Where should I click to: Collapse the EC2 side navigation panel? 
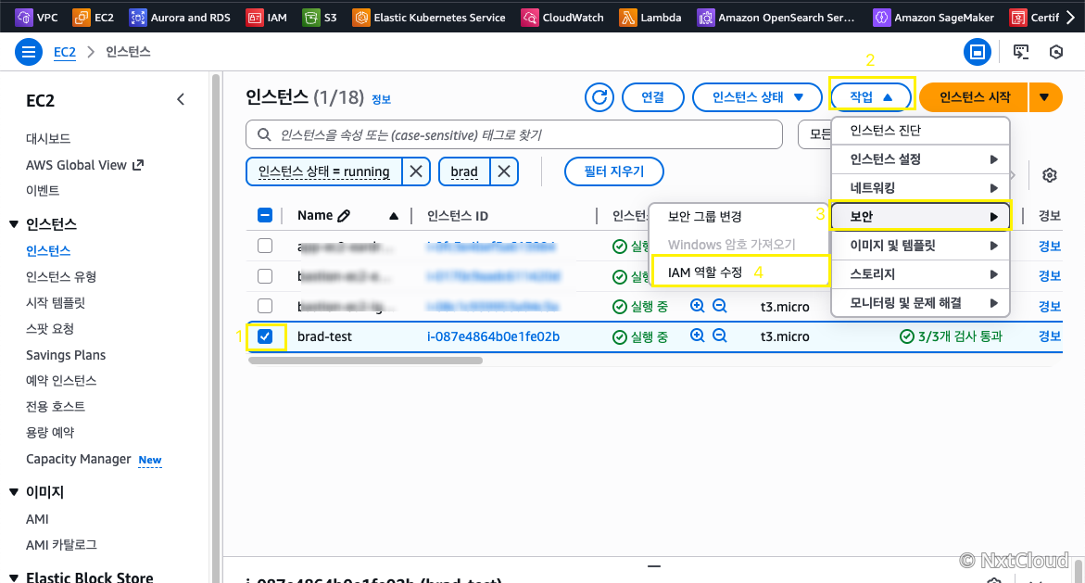click(x=181, y=100)
